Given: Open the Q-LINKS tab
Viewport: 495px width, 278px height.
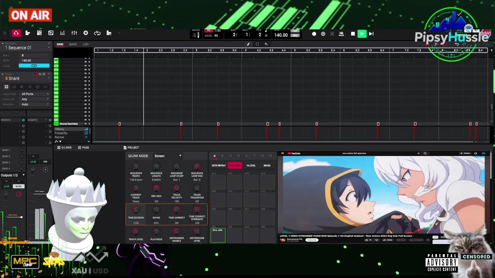Looking at the screenshot, I should point(64,147).
